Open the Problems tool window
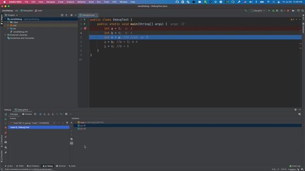305x171 pixels. (33, 166)
